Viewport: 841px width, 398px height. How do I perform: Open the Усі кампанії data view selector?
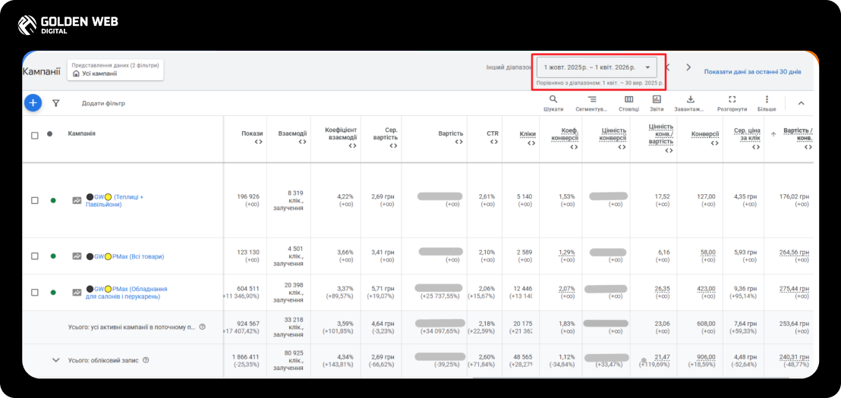tap(115, 70)
